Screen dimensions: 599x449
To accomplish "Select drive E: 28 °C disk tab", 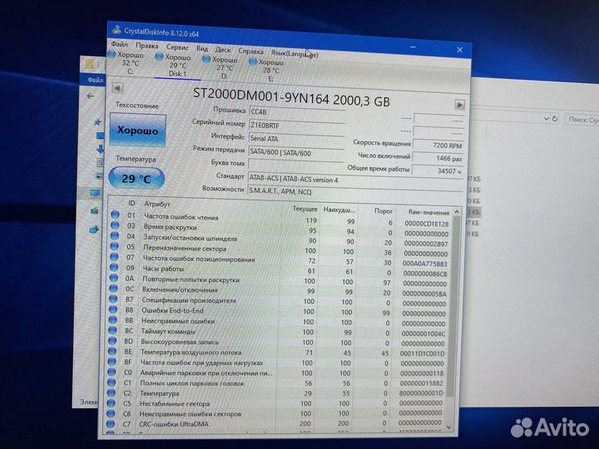I will tap(268, 70).
